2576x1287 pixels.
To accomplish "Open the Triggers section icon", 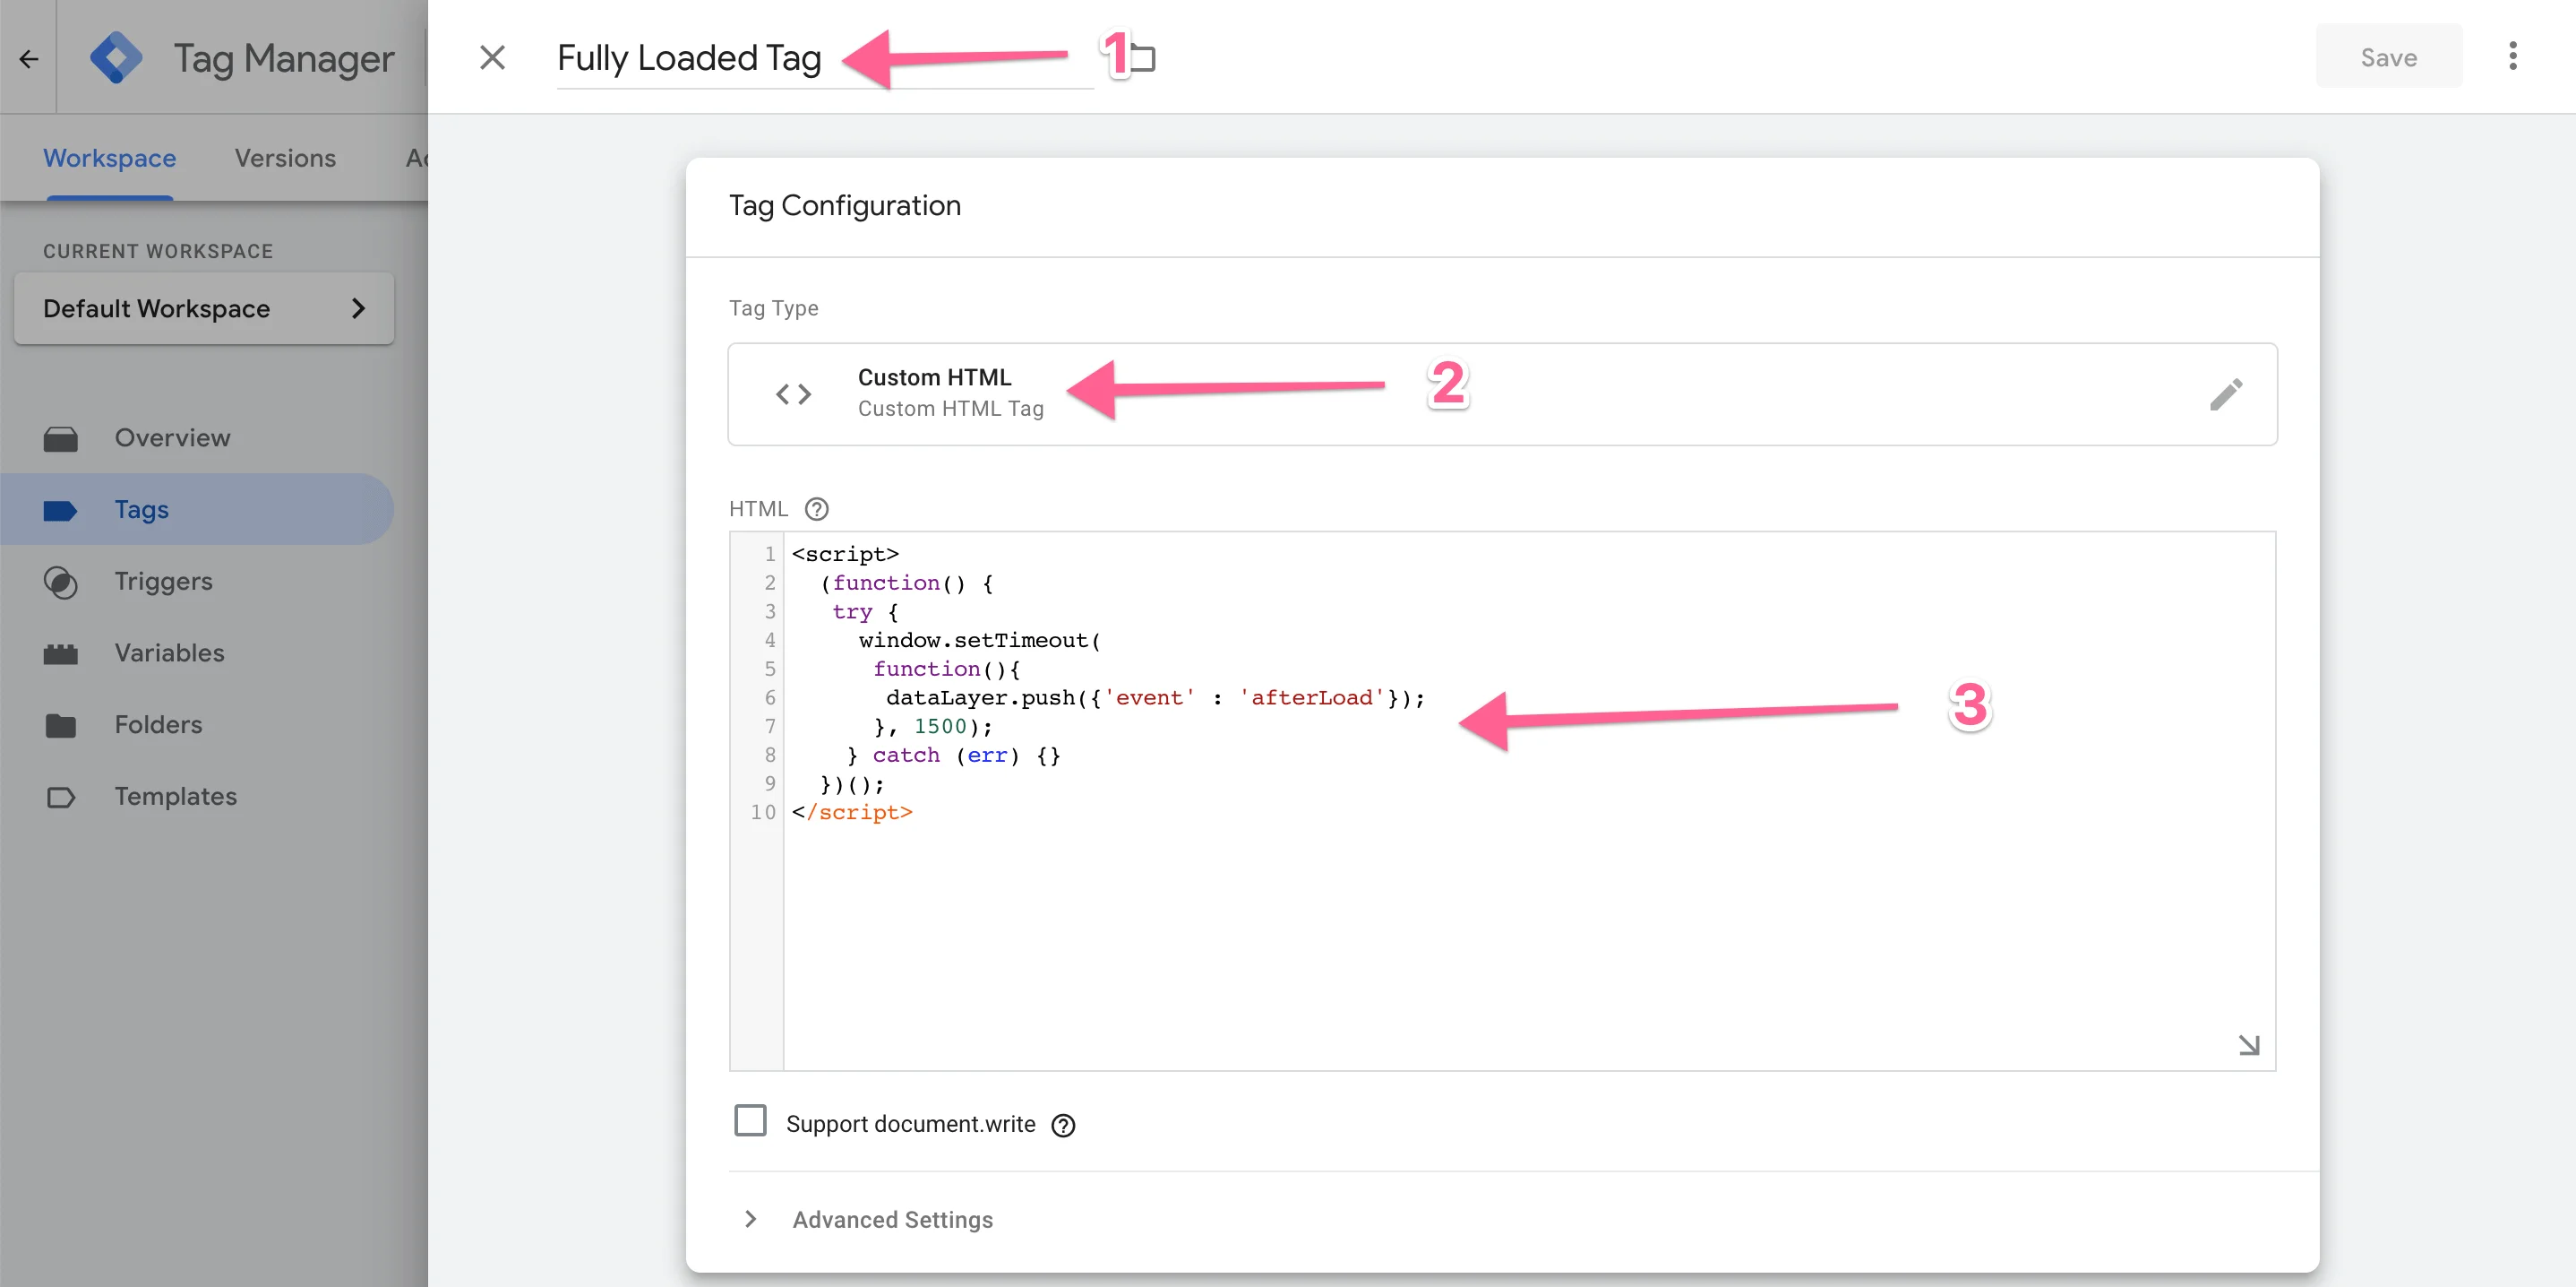I will point(60,582).
